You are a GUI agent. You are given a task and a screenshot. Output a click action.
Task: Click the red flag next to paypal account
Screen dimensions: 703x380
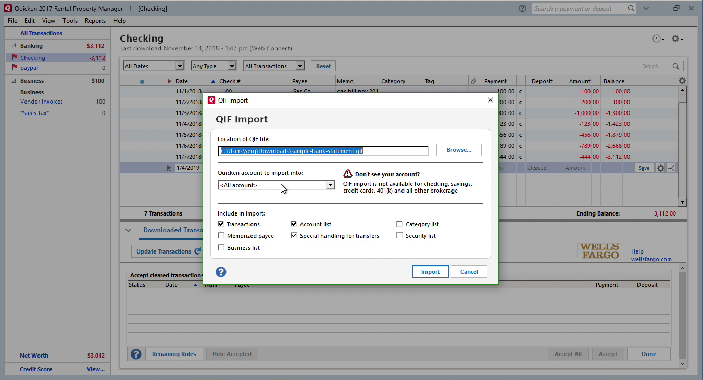coord(15,68)
